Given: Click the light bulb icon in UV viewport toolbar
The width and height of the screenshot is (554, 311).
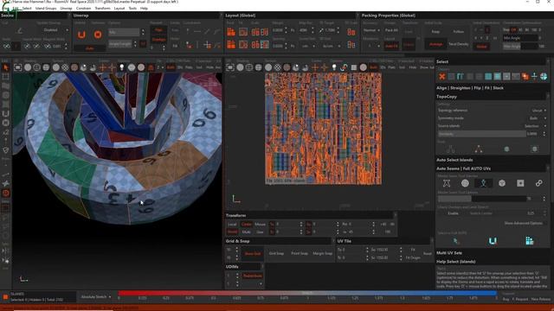Looking at the screenshot, I should point(334,67).
